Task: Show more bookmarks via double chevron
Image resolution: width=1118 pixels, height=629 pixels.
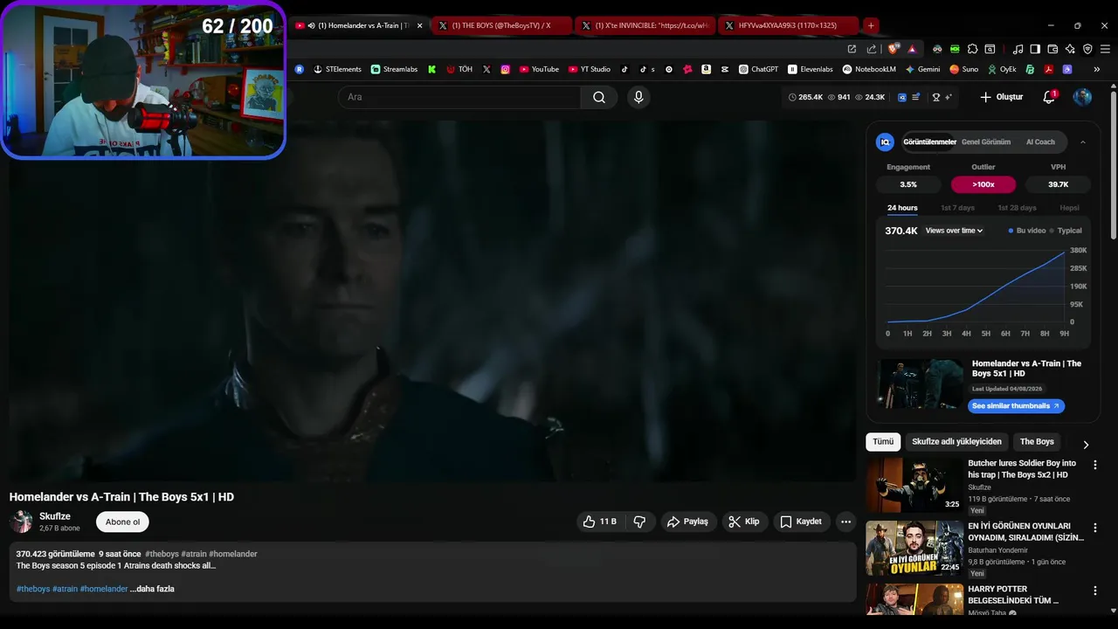Action: pos(1096,69)
